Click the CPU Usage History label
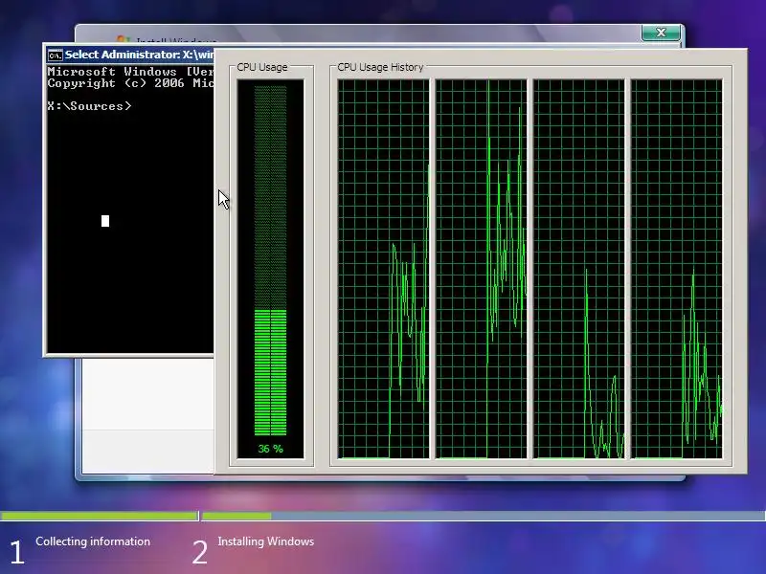766x574 pixels. click(x=380, y=67)
